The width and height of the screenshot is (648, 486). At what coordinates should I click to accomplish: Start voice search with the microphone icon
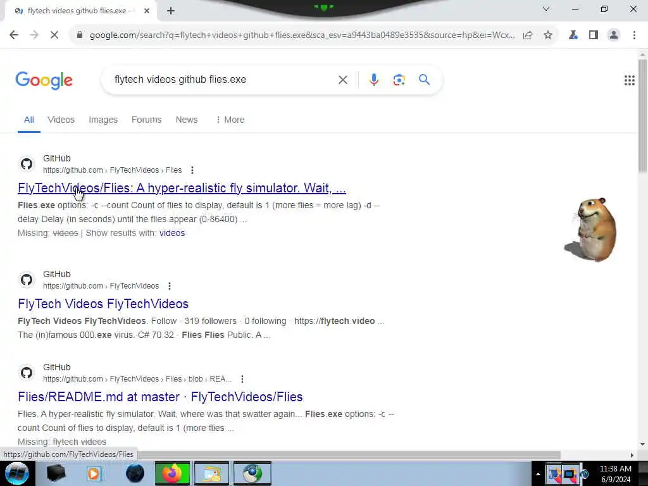tap(373, 80)
